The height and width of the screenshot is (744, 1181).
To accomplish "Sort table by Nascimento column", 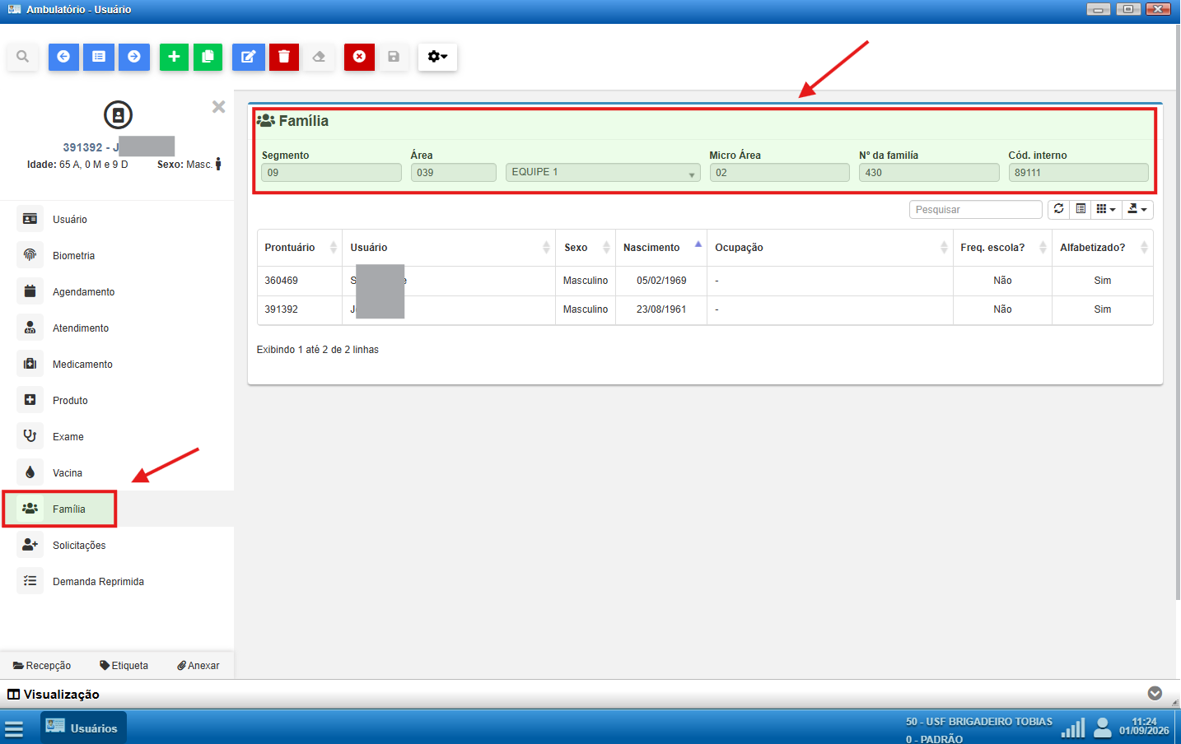I will point(661,248).
